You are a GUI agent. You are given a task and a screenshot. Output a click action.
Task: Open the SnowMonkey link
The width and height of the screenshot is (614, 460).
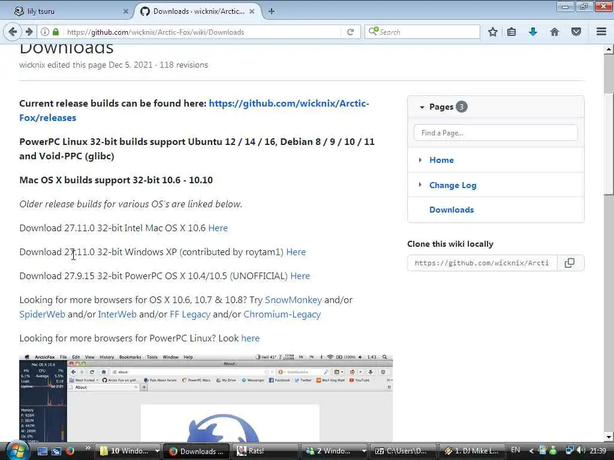pos(293,300)
